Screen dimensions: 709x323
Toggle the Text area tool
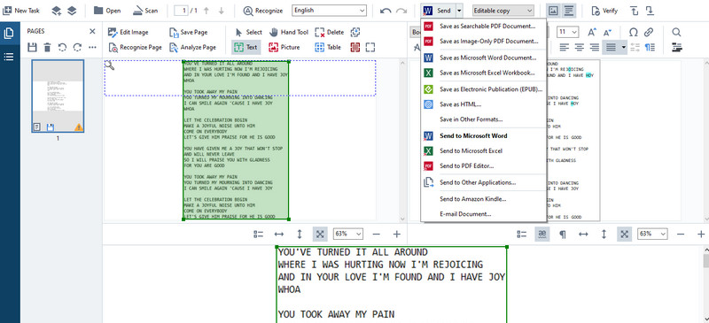tap(246, 47)
